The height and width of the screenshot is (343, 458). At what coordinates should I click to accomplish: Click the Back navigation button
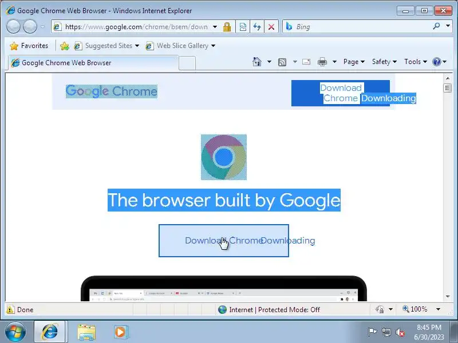(x=13, y=27)
